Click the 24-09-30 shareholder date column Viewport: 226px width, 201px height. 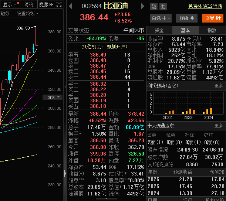pyautogui.click(x=188, y=150)
